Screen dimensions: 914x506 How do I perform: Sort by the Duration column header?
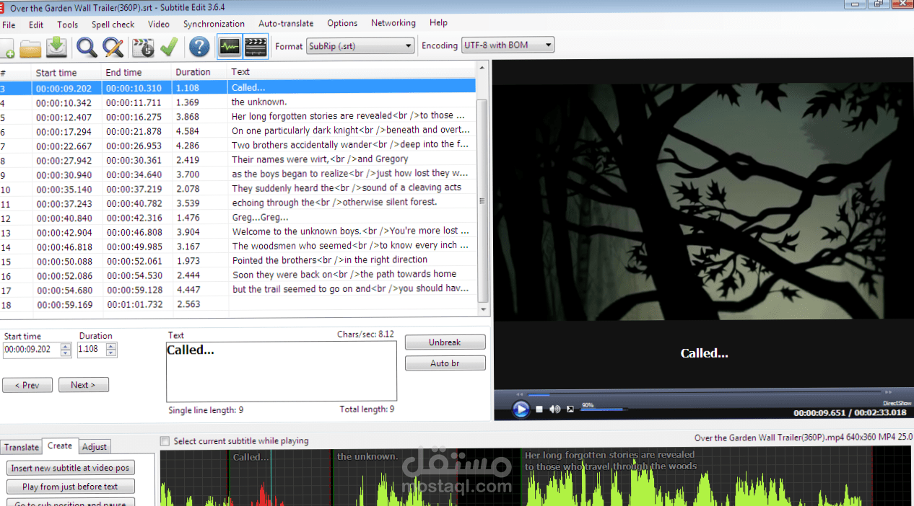(x=199, y=72)
